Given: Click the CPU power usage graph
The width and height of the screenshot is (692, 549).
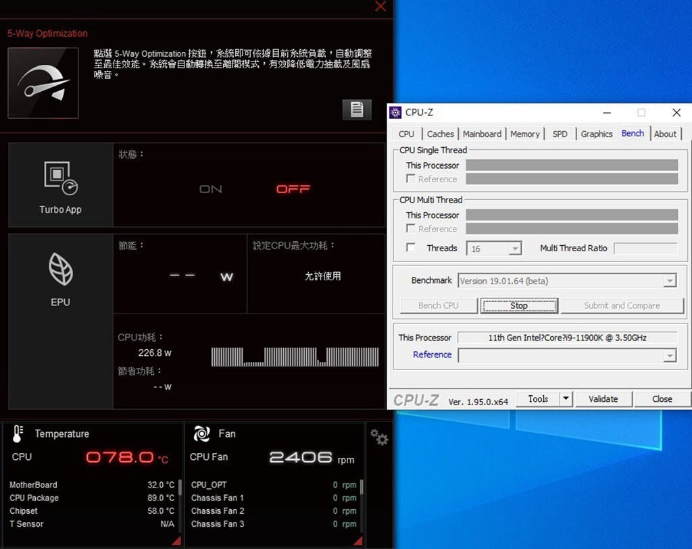Looking at the screenshot, I should [x=295, y=357].
